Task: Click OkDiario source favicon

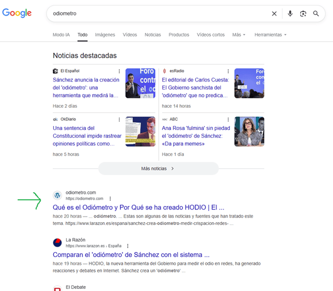Action: click(x=56, y=119)
